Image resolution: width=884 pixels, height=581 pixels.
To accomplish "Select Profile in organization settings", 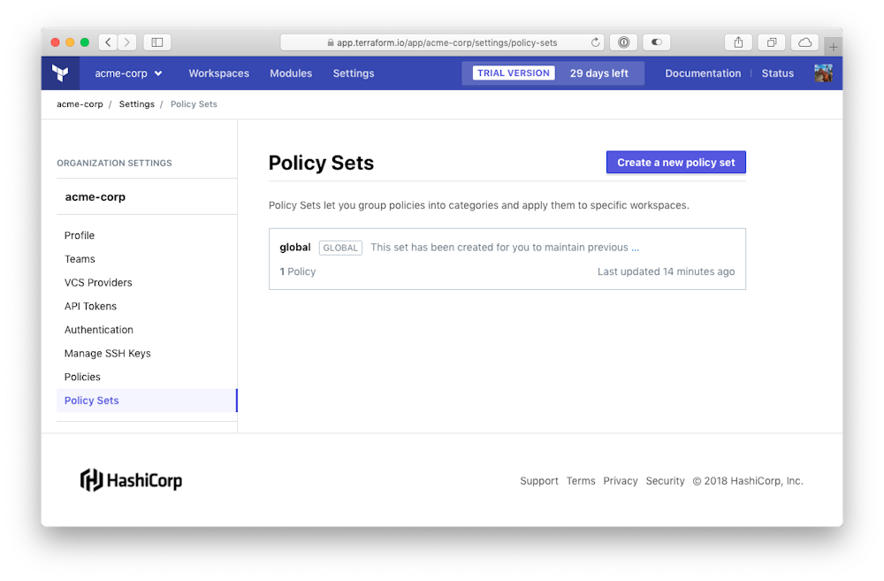I will 80,235.
